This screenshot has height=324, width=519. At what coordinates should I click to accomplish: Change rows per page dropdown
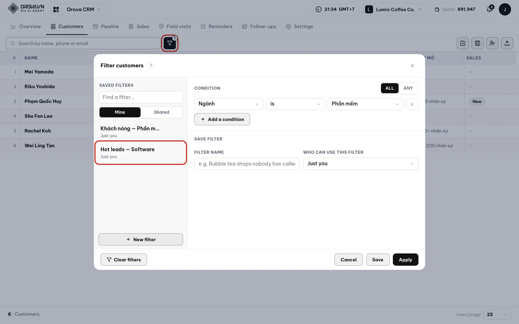(497, 314)
